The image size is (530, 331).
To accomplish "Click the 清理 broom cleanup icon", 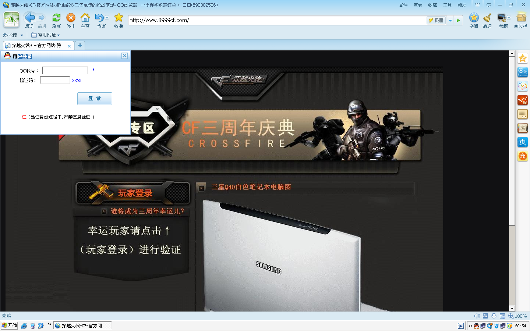I will click(487, 17).
